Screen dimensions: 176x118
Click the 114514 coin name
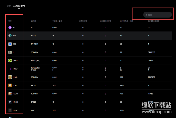[x=16, y=77]
